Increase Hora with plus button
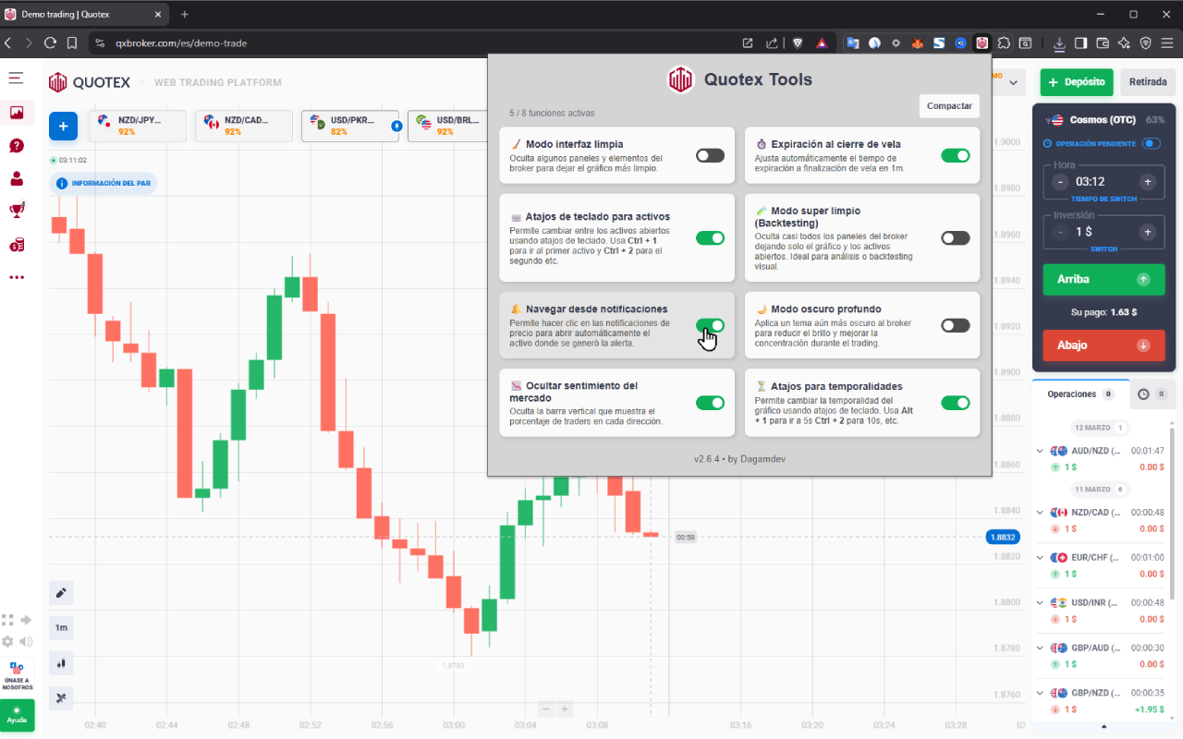 coord(1147,182)
